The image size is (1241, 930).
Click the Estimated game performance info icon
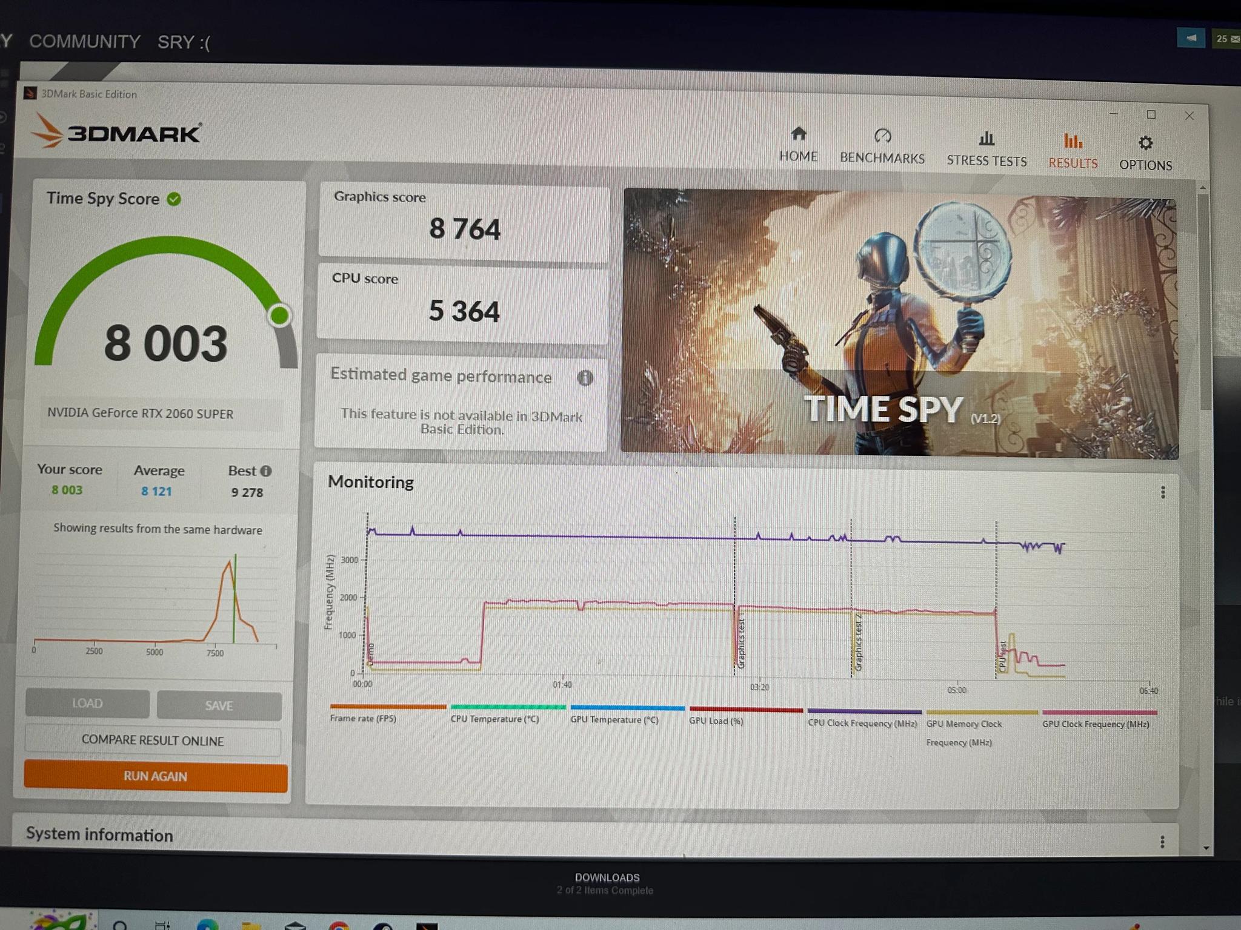[x=585, y=378]
